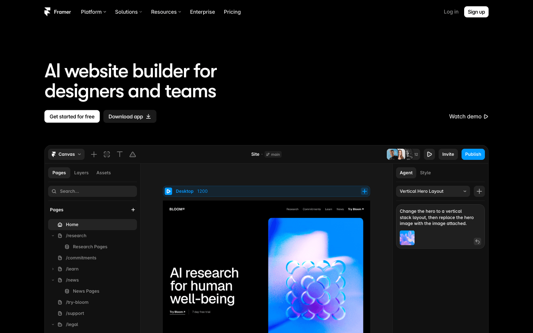
Task: Click Get started for free button
Action: click(x=72, y=117)
